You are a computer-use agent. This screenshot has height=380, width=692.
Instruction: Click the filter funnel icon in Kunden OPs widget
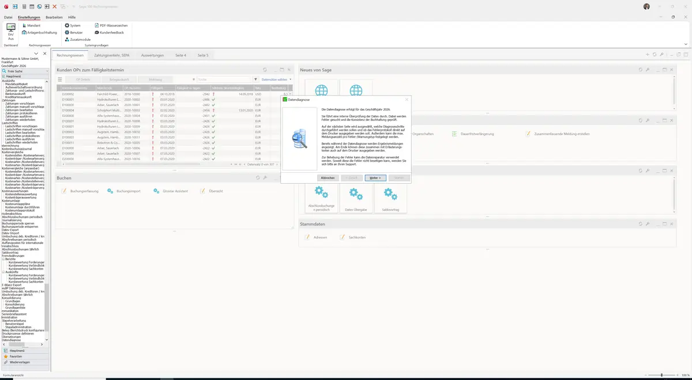point(255,79)
